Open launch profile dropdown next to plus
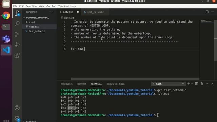The height and width of the screenshot is (122, 217). [192, 84]
